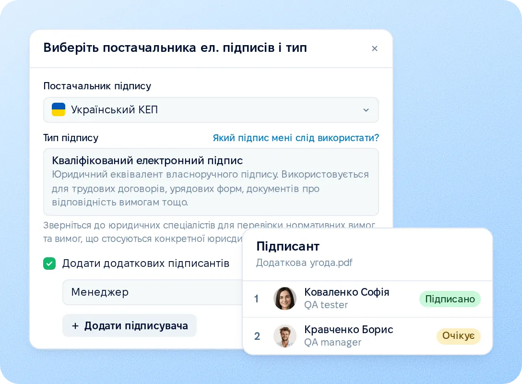The image size is (522, 384).
Task: Click the 'QA tester' role text
Action: 326,305
